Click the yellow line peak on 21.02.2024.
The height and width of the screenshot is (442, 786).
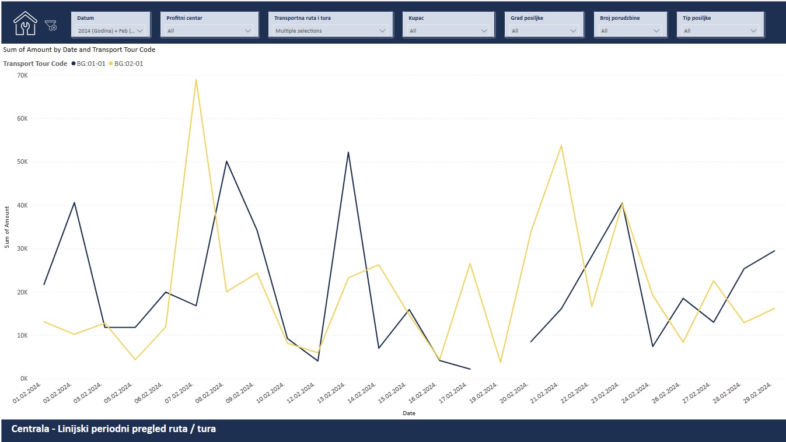point(561,146)
